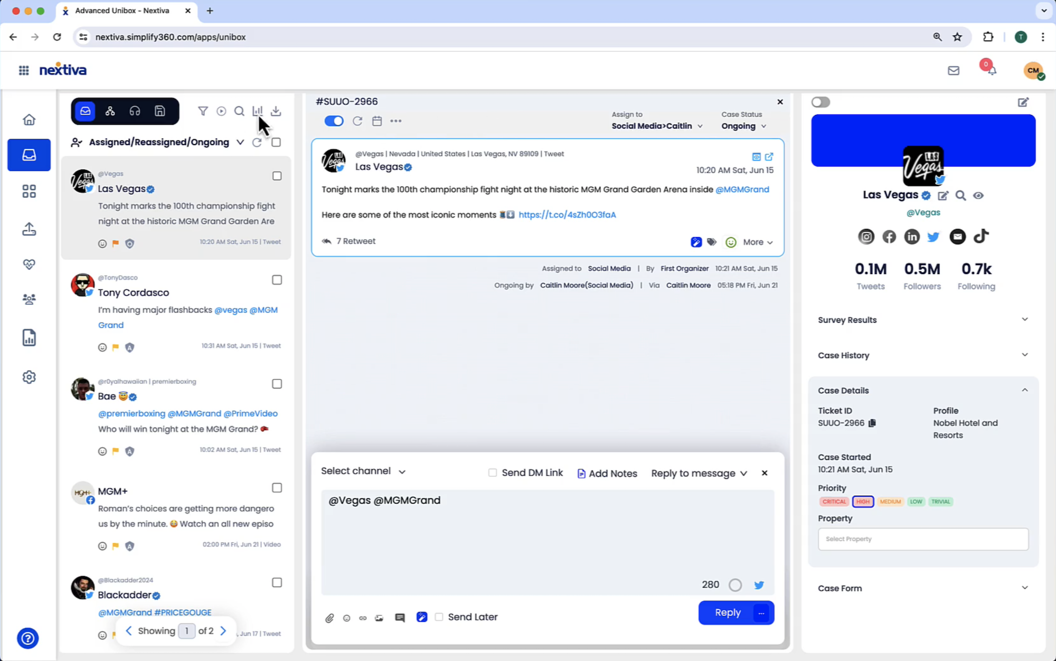This screenshot has height=661, width=1056.
Task: Click the sentiment smiley on the tweet card
Action: pos(731,242)
